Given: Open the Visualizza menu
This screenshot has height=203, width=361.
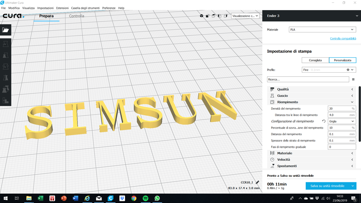Looking at the screenshot, I should click(28, 8).
